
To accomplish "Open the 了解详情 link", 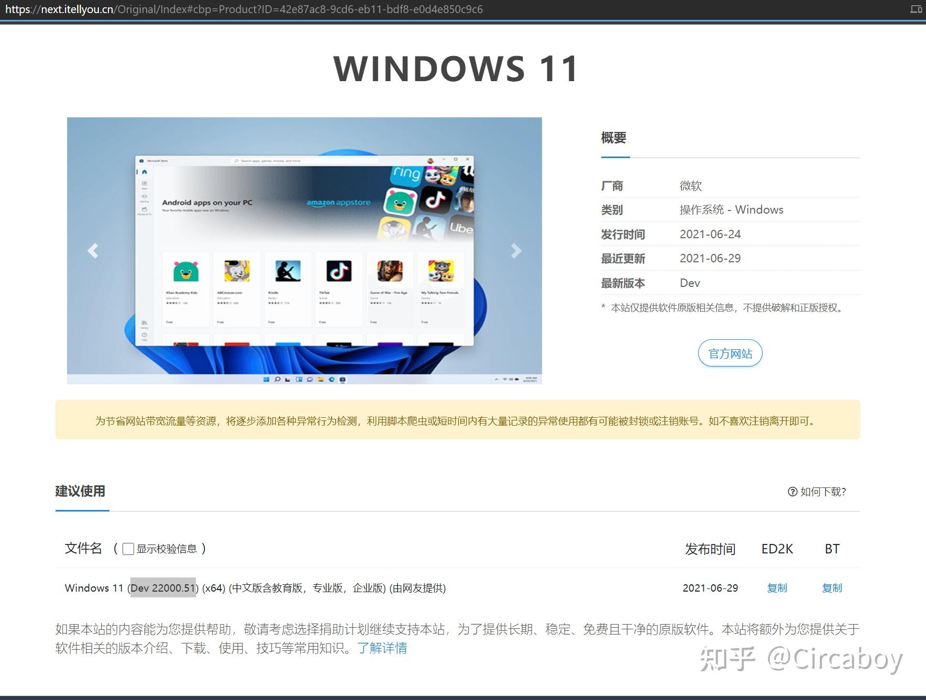I will pos(382,648).
